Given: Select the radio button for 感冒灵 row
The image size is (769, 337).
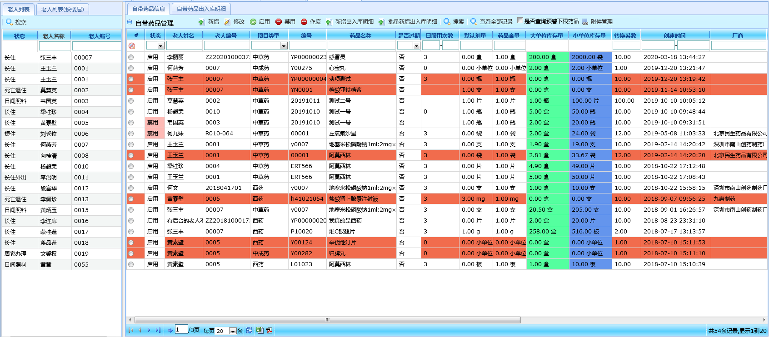Looking at the screenshot, I should (131, 57).
